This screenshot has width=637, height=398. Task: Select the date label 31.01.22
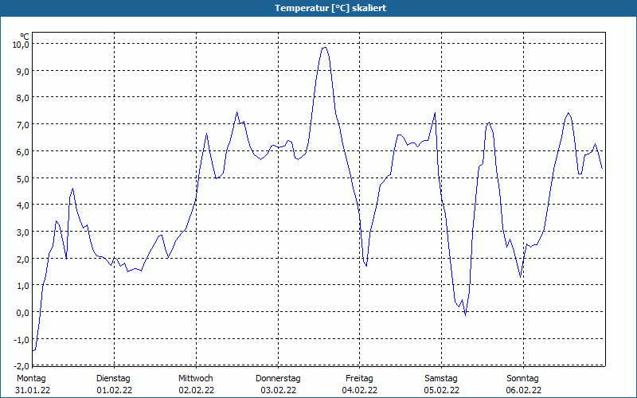click(33, 391)
